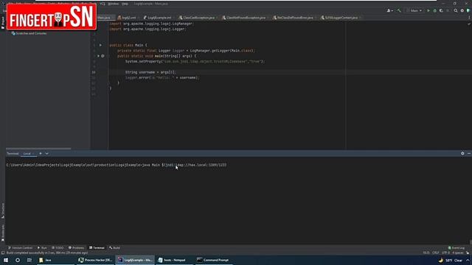Click into terminal command line text

(117, 165)
